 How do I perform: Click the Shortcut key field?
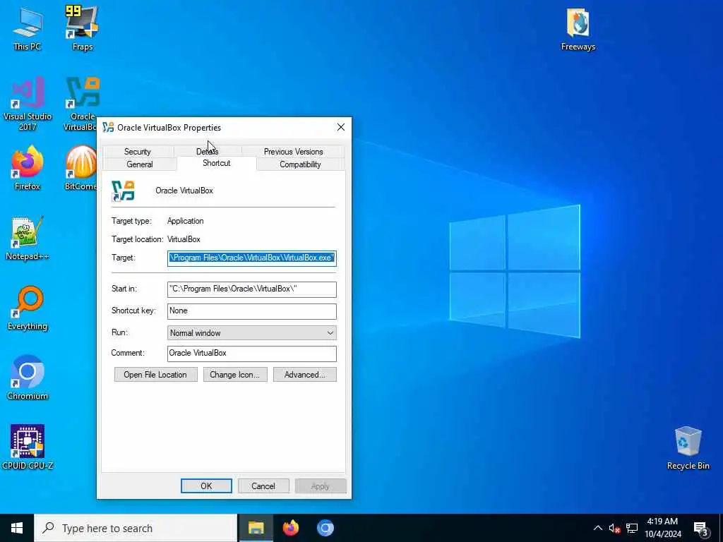click(x=252, y=311)
